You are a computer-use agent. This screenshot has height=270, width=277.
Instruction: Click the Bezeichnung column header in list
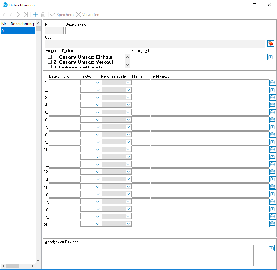click(22, 24)
